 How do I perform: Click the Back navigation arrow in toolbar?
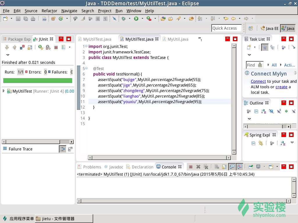tap(233, 19)
